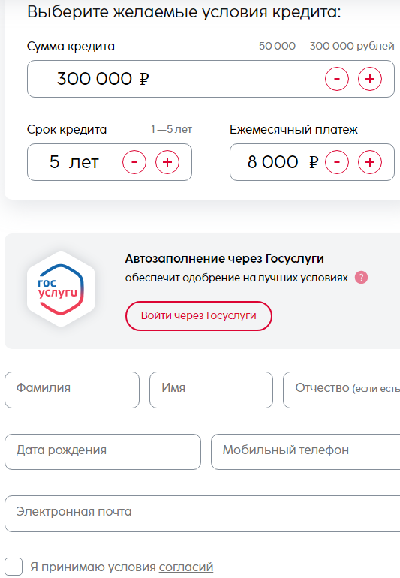This screenshot has width=400, height=578.
Task: Decrease loan amount with minus button
Action: pos(337,79)
